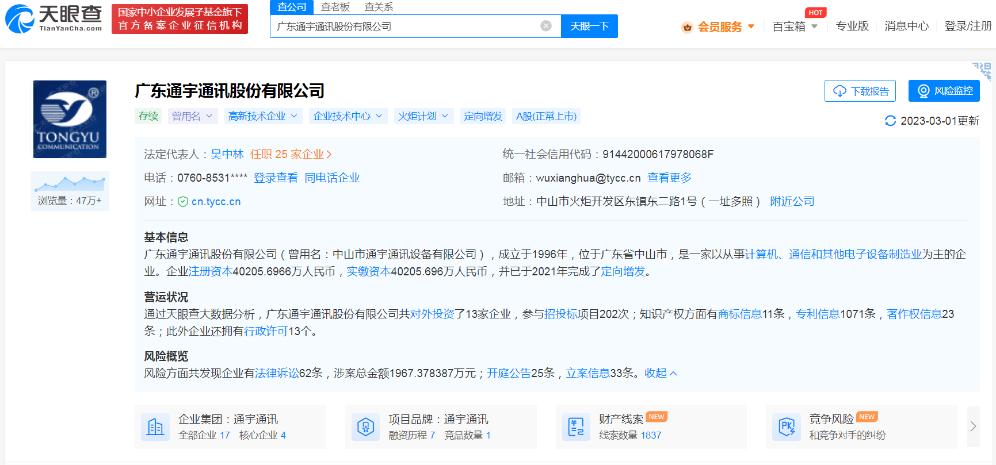Click the 天眼一下 search button
Image resolution: width=996 pixels, height=465 pixels.
point(589,26)
